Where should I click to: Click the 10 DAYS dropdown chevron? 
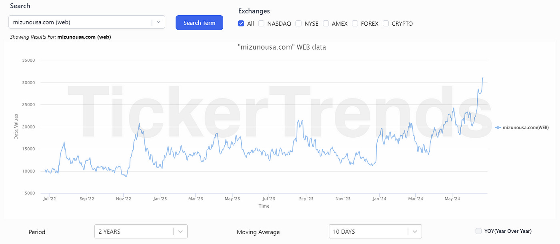415,231
